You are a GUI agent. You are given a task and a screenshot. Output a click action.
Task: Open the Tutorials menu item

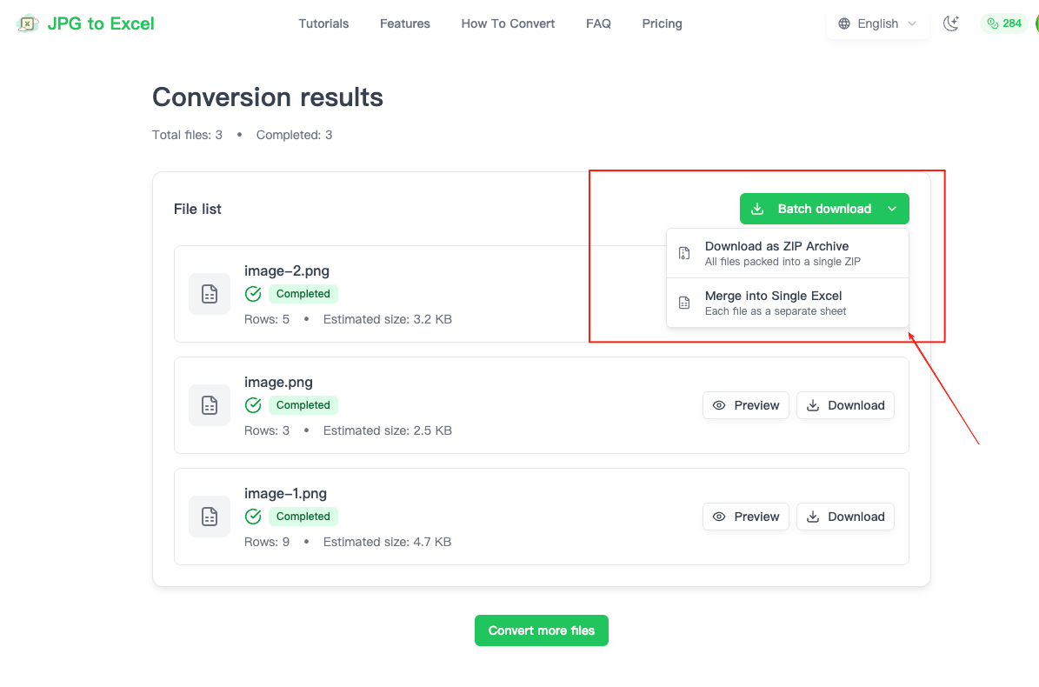[323, 23]
